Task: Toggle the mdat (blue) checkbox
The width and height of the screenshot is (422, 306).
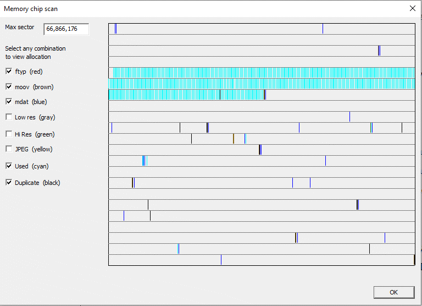Action: tap(9, 102)
